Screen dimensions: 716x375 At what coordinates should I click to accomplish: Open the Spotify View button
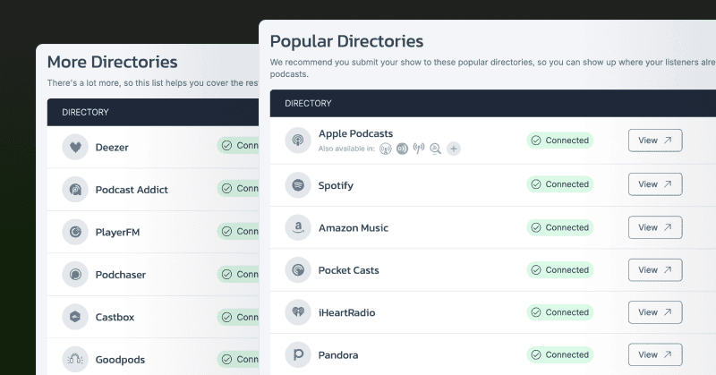655,184
